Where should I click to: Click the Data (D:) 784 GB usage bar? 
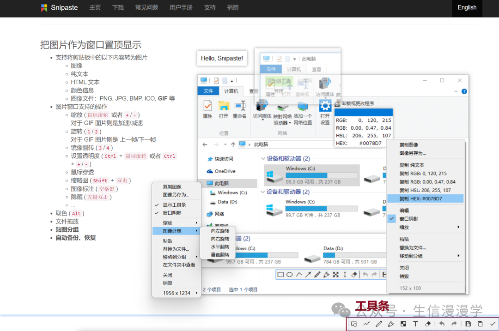[x=354, y=255]
